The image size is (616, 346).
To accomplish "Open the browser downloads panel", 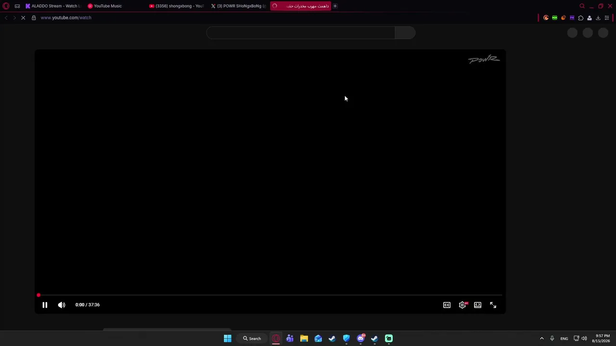I will 598,18.
